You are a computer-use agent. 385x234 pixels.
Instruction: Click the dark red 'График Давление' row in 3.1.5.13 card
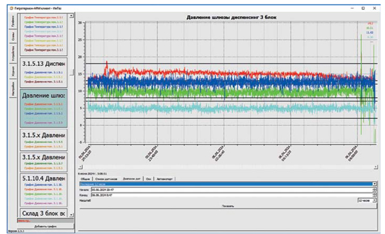click(x=44, y=81)
